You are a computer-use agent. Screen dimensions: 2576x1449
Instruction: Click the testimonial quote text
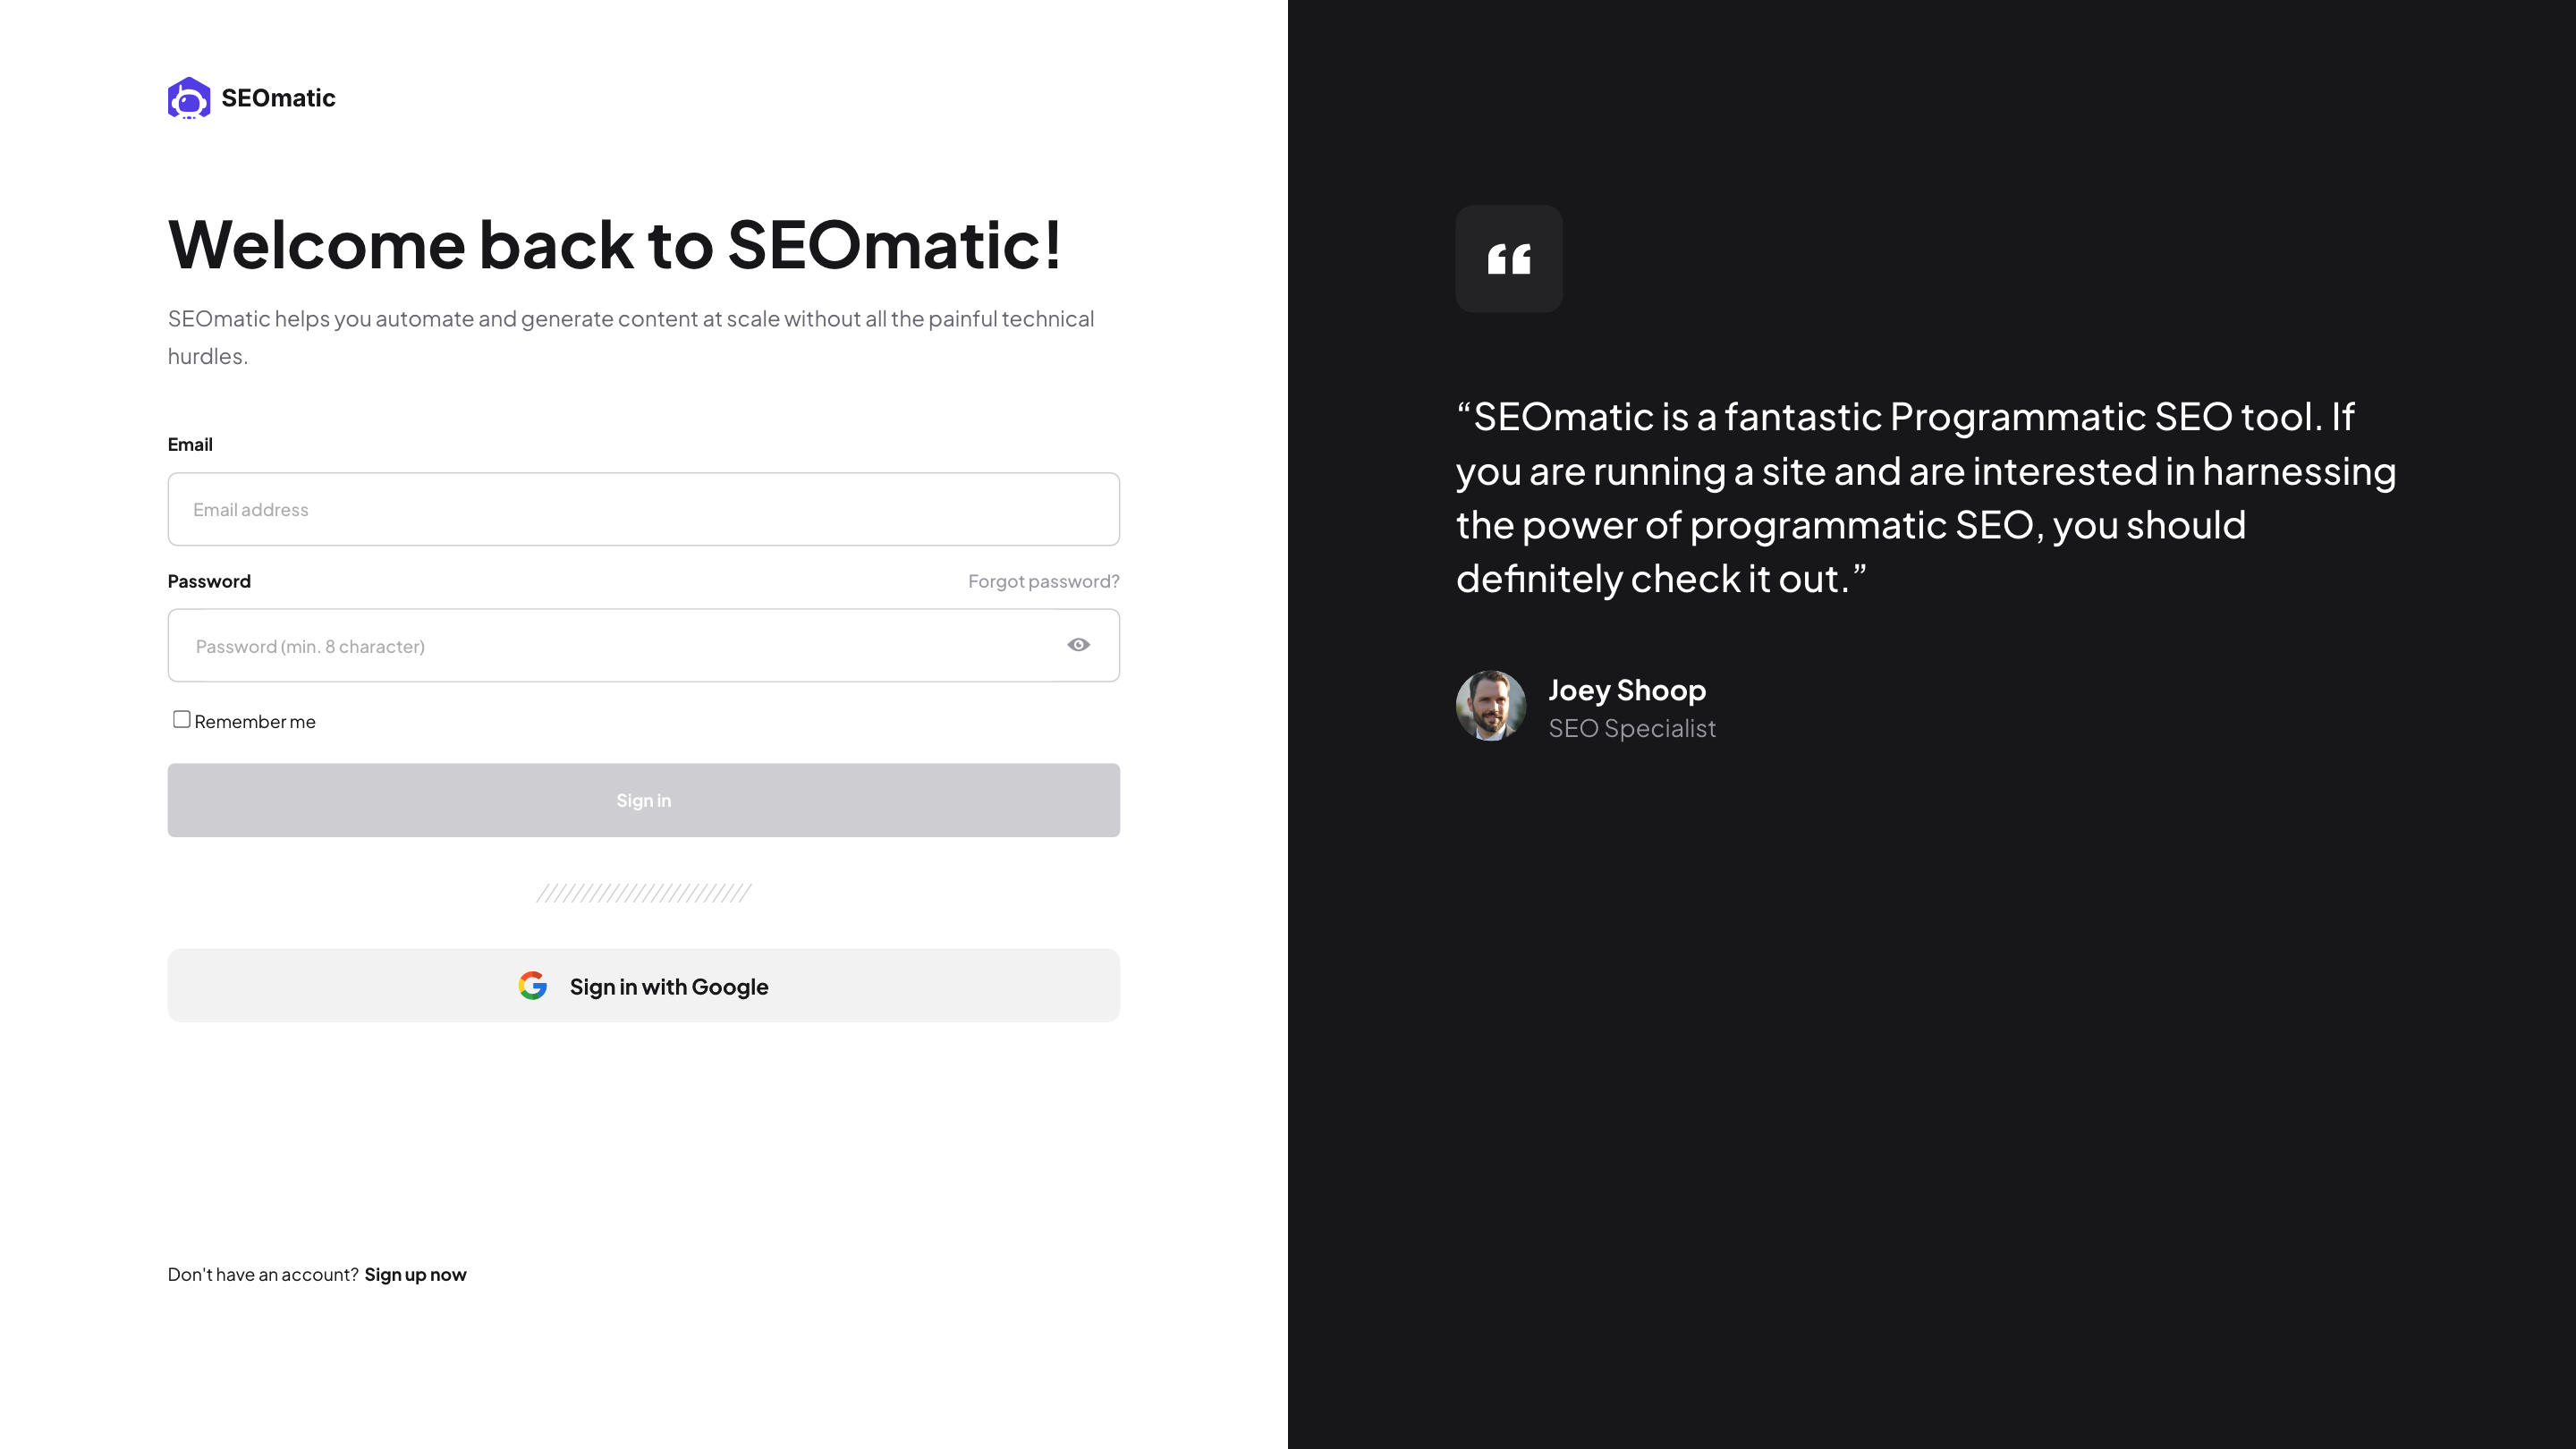(1930, 497)
